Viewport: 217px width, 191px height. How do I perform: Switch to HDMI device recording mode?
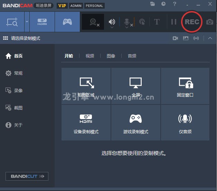[42, 22]
